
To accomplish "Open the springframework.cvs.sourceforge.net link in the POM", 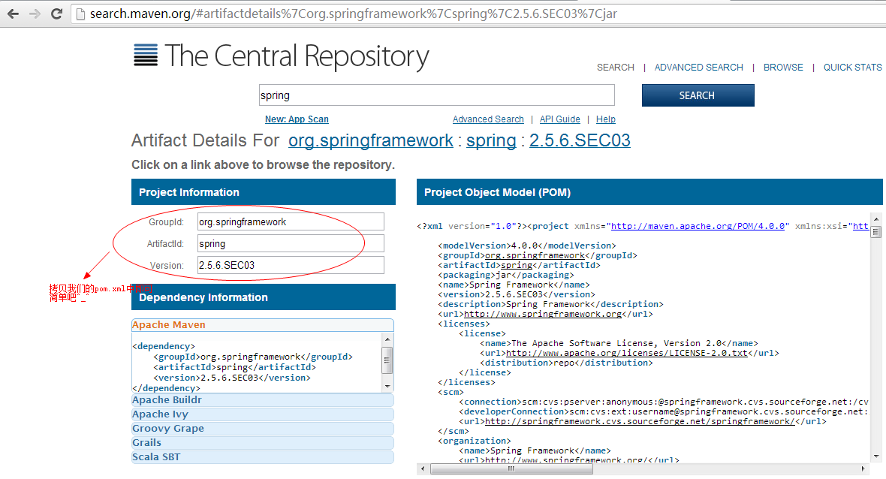I will 640,421.
